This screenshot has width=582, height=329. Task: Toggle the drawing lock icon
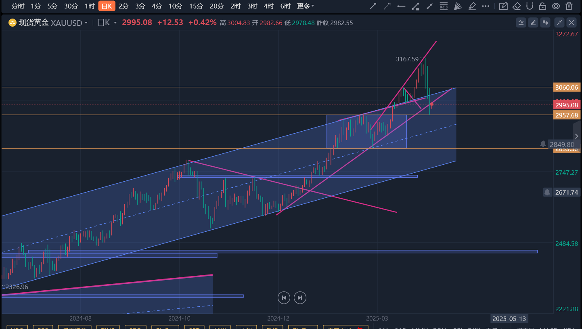coord(543,6)
